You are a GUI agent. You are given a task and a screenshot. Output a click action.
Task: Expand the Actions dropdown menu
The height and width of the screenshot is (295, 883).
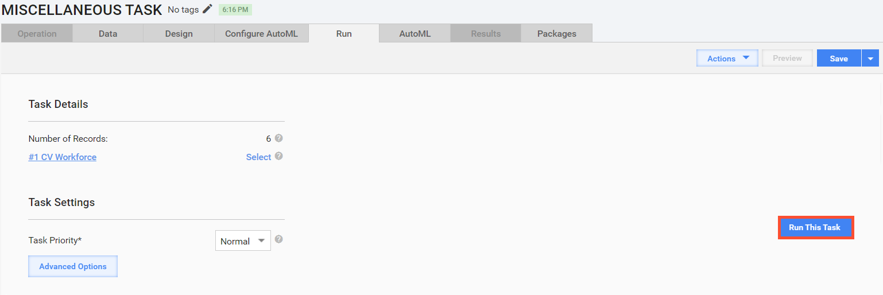click(x=727, y=58)
